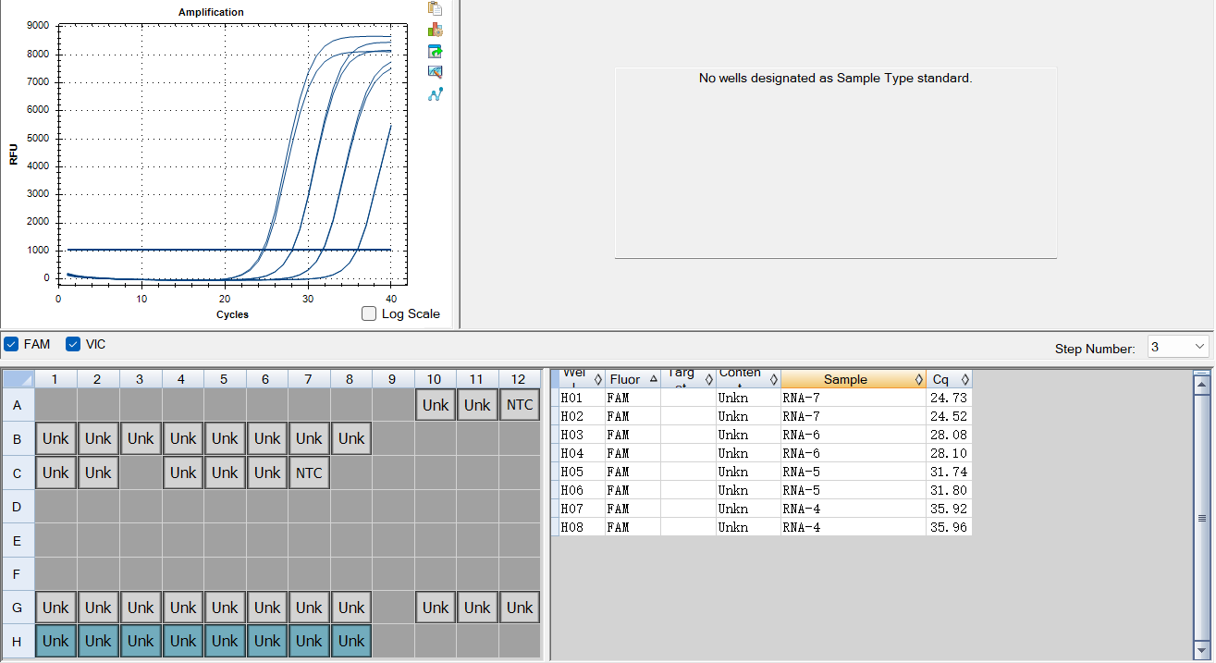The image size is (1216, 663).
Task: Select plate column header 6
Action: [x=266, y=379]
